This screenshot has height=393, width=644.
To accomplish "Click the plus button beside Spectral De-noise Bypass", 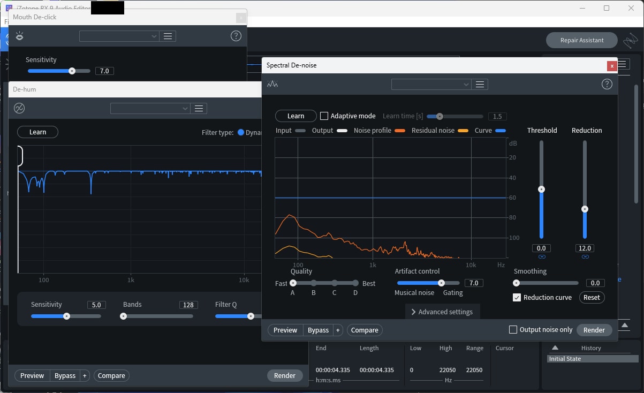I will click(338, 330).
